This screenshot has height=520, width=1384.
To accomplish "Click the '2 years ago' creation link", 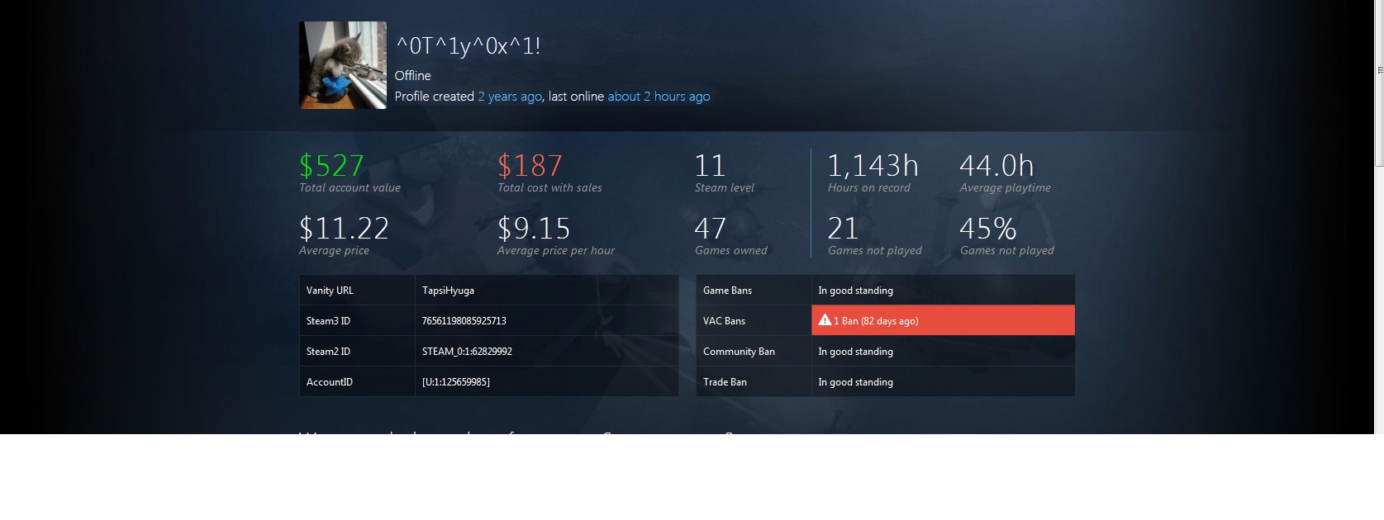I will click(x=510, y=97).
